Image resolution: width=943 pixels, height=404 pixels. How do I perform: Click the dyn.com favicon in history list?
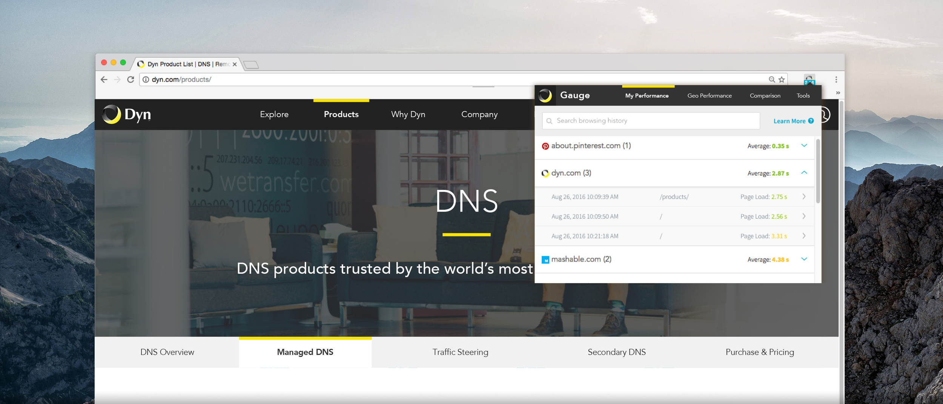545,174
